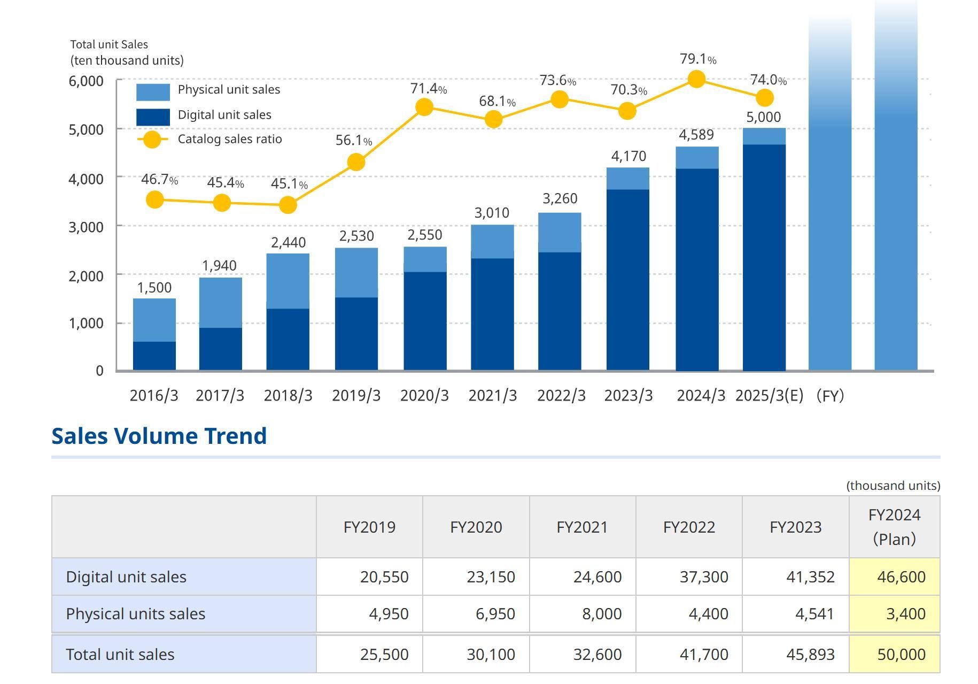This screenshot has width=978, height=684.
Task: Select the 79.1% catalog ratio data point
Action: coord(696,79)
